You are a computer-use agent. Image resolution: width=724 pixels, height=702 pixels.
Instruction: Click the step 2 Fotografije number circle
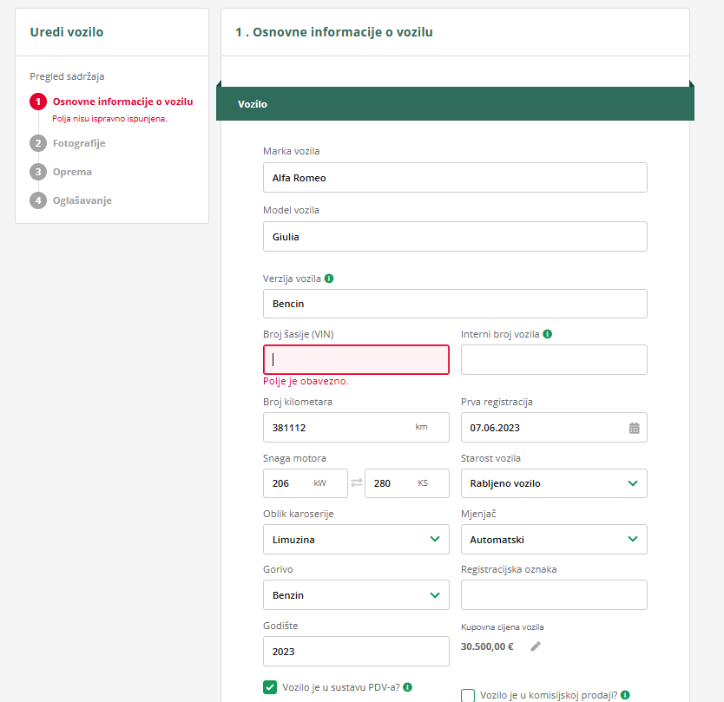click(38, 143)
